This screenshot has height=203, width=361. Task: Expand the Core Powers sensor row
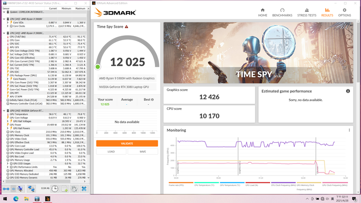pyautogui.click(x=8, y=79)
